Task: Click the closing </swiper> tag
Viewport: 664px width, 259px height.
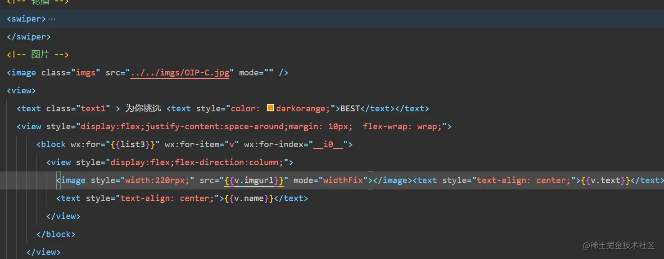Action: pyautogui.click(x=29, y=37)
